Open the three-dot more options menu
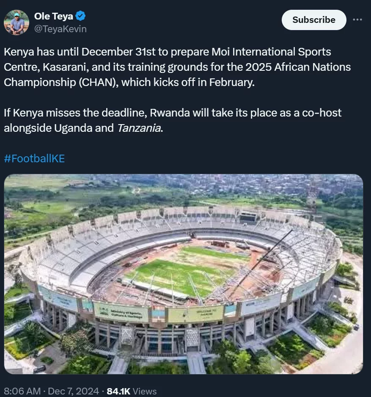Screen dimensions: 371x397 [357, 19]
